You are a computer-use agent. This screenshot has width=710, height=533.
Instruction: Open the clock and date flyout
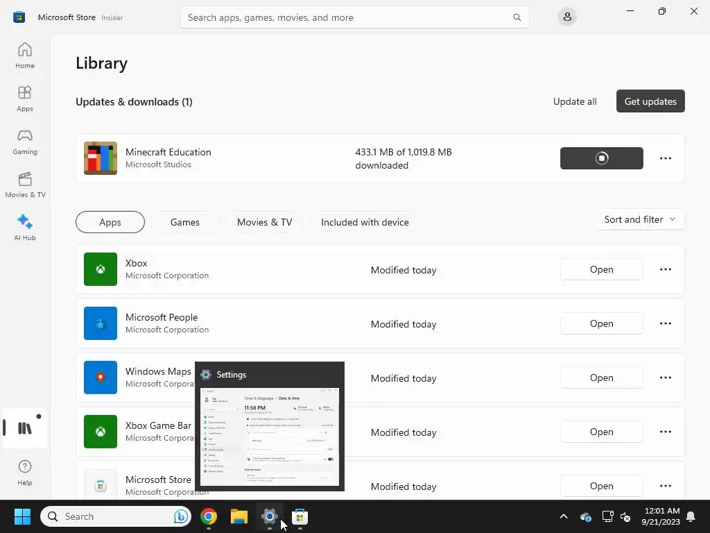coord(661,516)
